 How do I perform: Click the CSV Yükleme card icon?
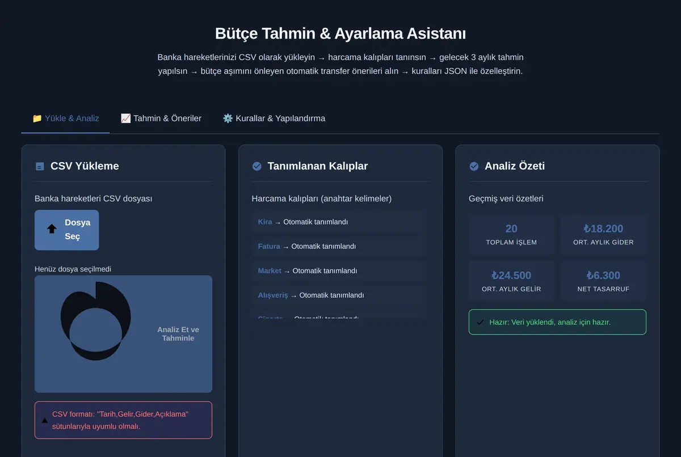[40, 166]
